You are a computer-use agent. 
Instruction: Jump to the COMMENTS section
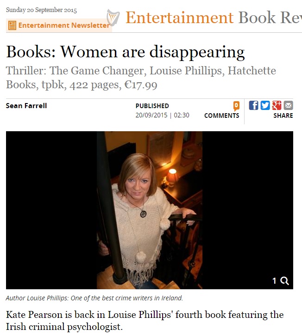(222, 116)
